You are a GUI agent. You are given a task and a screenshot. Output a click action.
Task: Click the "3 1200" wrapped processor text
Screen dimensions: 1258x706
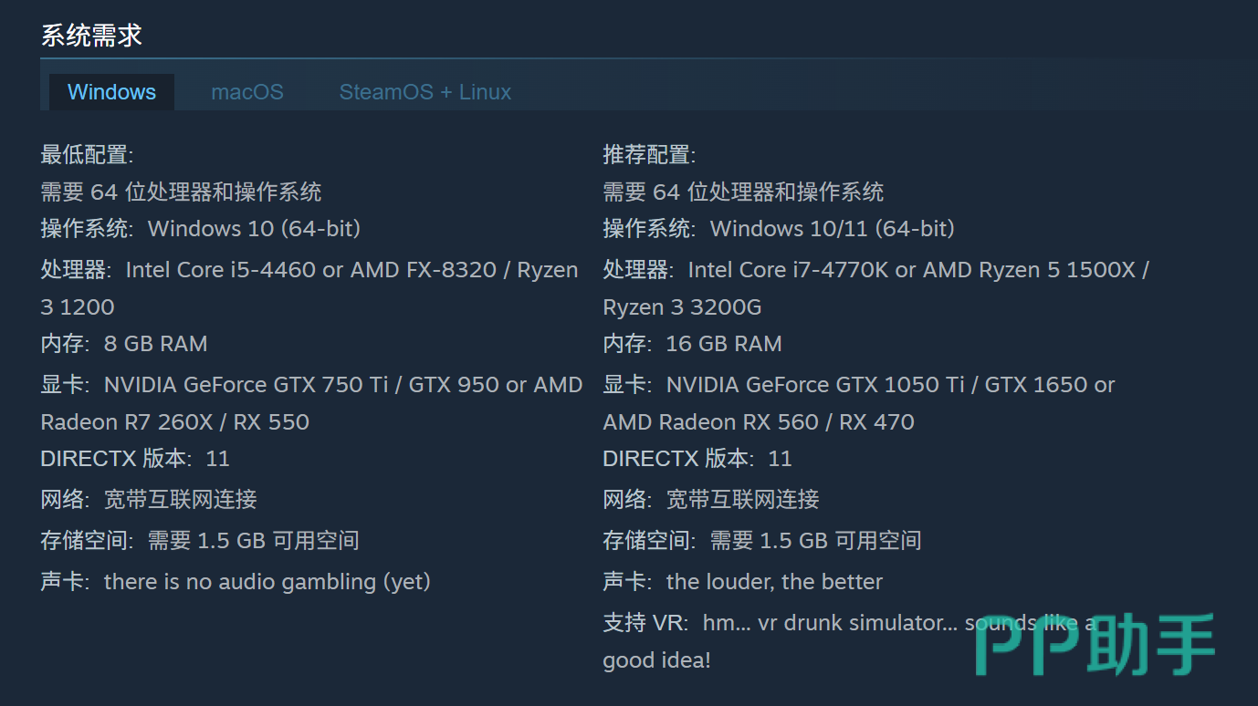coord(78,307)
